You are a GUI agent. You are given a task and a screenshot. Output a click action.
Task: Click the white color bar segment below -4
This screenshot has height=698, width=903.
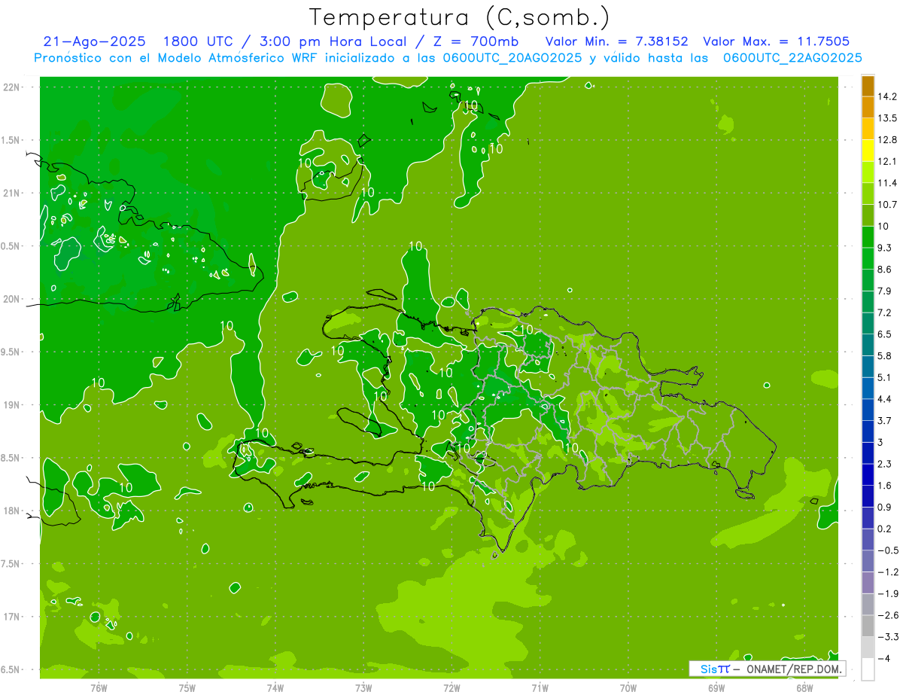tap(868, 669)
